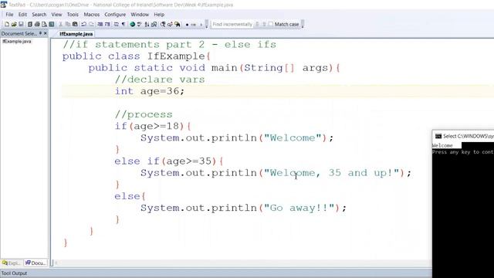Viewport: 494px width, 278px height.
Task: Select the IfExample.java document tab
Action: [x=76, y=34]
